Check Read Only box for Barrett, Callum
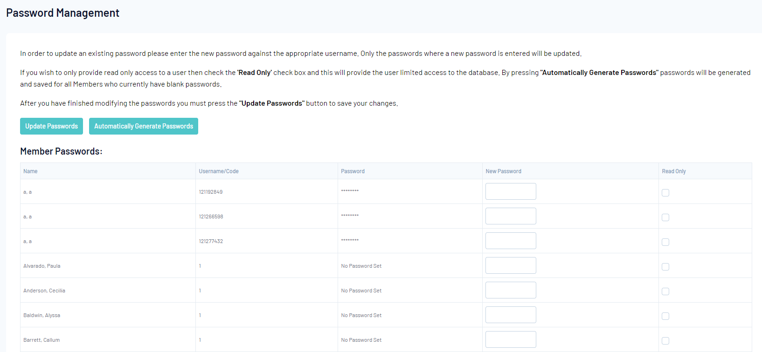 click(665, 341)
